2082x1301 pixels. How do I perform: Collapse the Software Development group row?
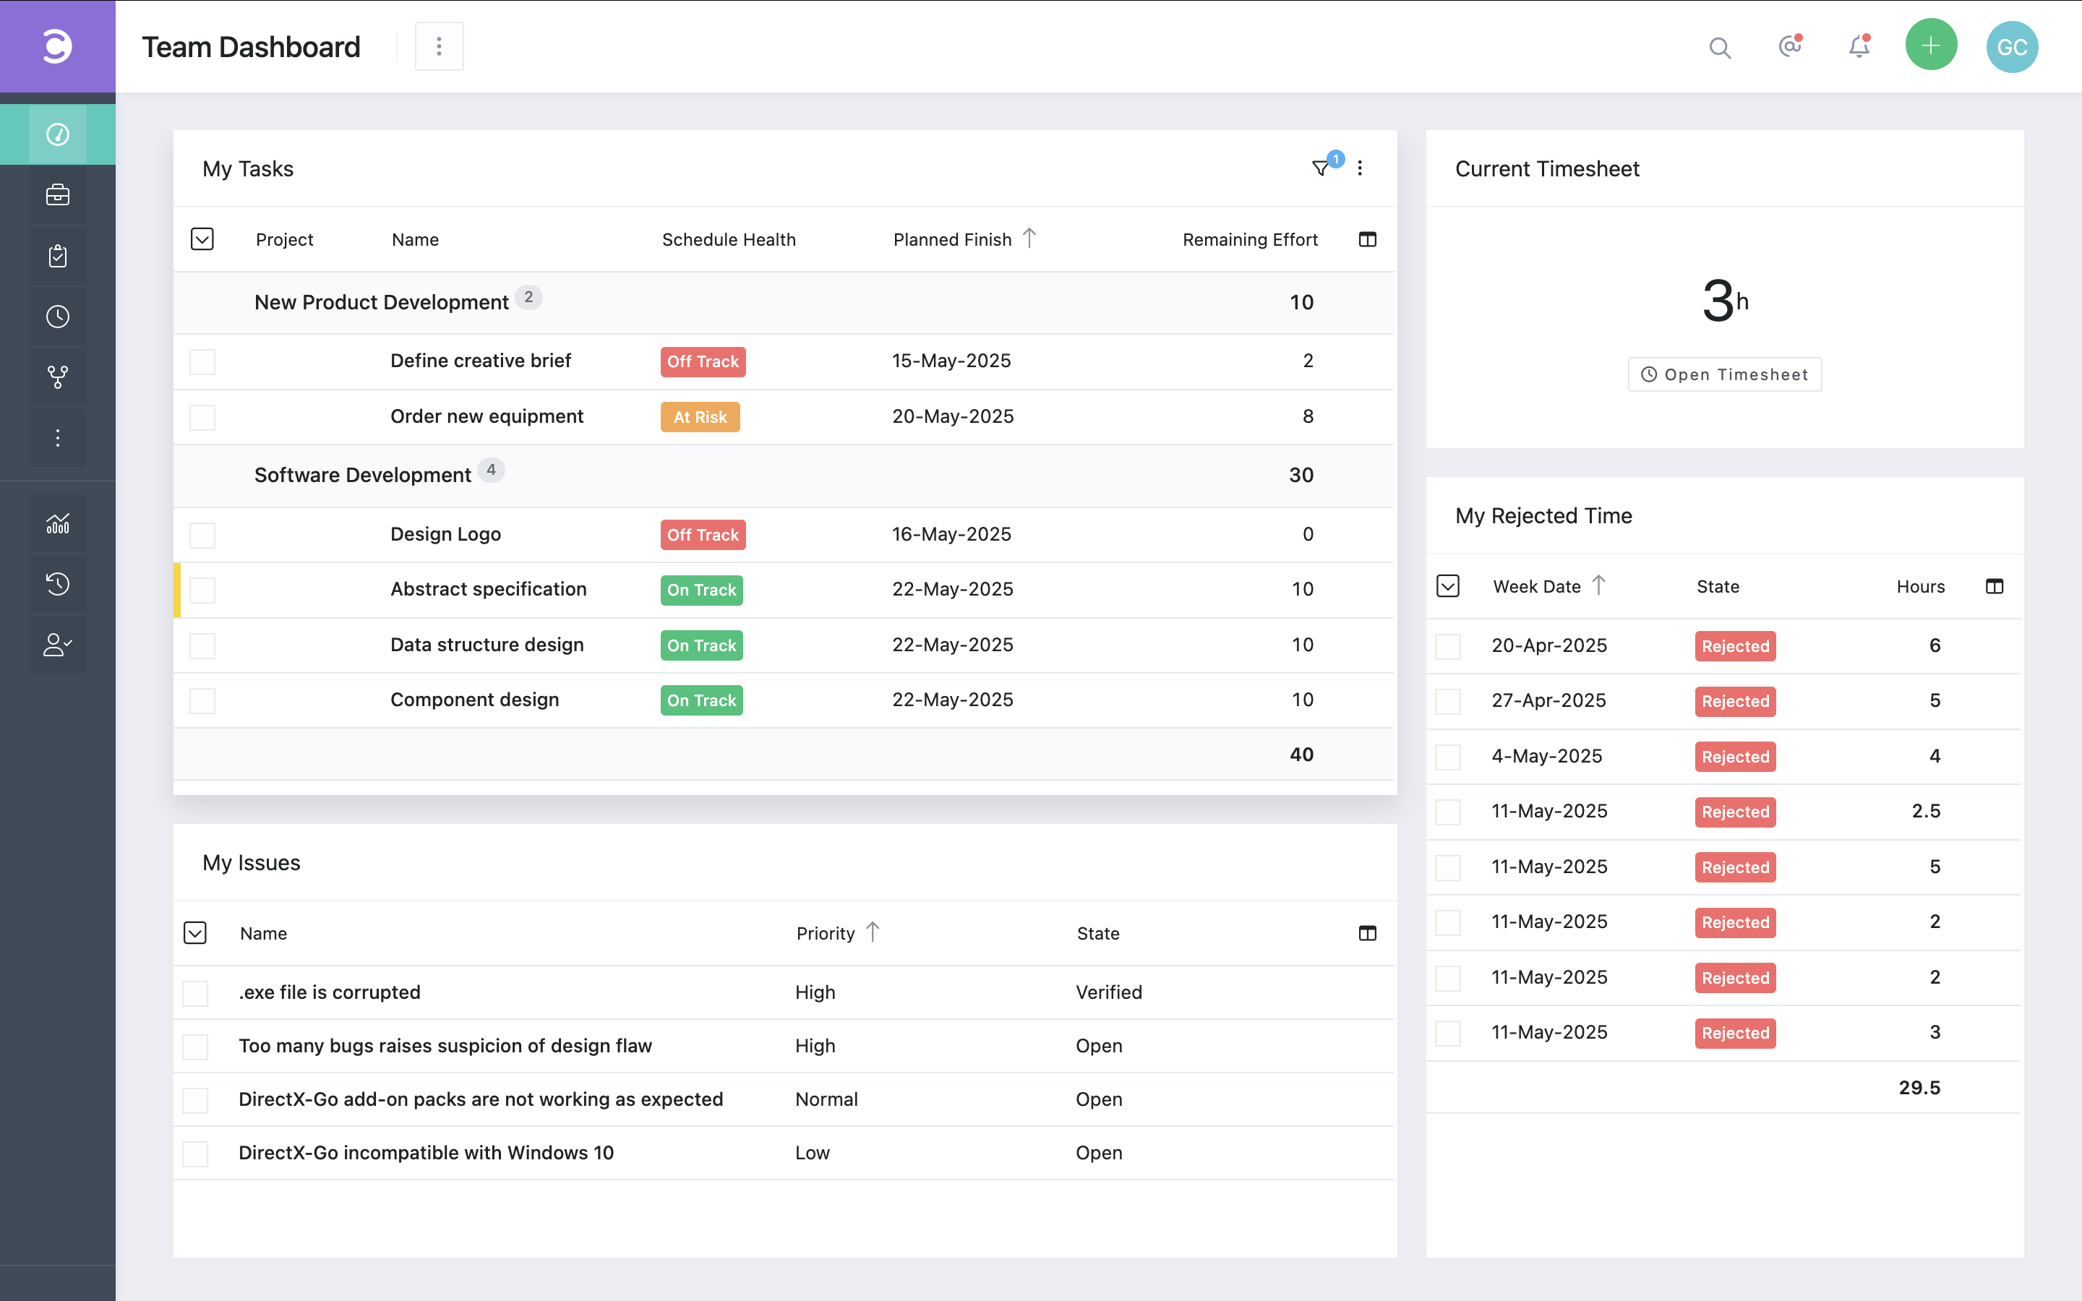(362, 475)
